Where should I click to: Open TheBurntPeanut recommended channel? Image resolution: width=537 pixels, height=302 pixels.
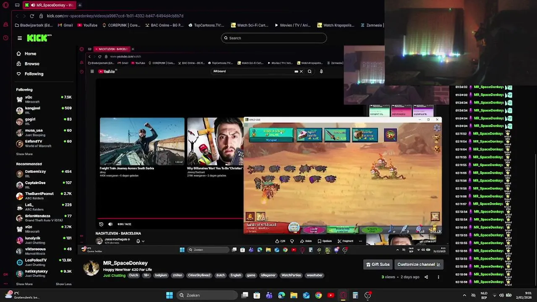pyautogui.click(x=44, y=196)
